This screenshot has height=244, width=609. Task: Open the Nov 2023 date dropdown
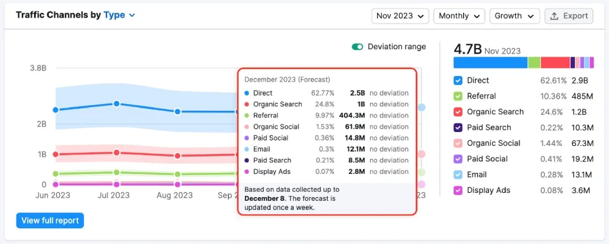(x=400, y=16)
